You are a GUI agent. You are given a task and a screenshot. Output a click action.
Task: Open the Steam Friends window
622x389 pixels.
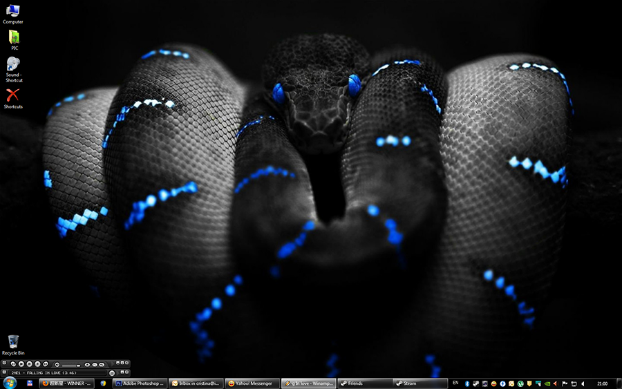click(365, 383)
